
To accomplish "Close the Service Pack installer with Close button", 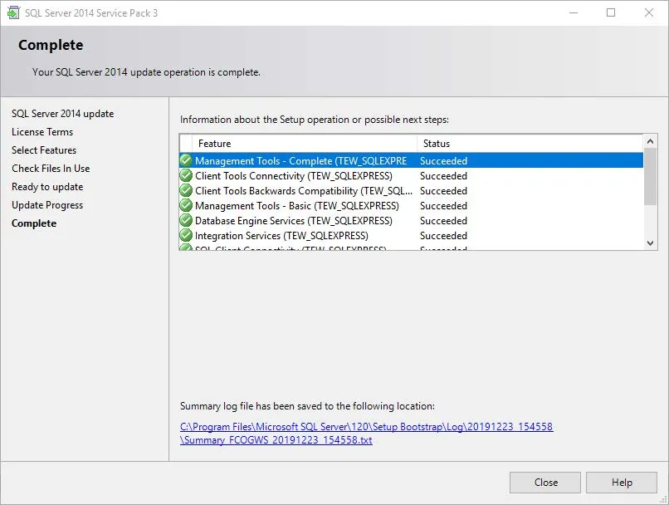I will pos(544,482).
